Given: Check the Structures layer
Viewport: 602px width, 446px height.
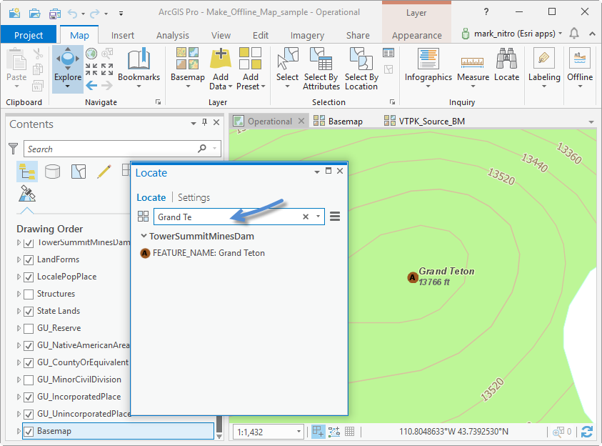Looking at the screenshot, I should (x=29, y=294).
